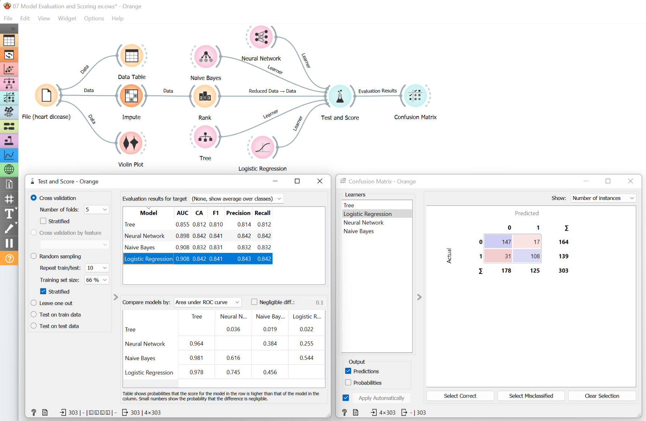The height and width of the screenshot is (421, 646).
Task: Open the Rank widget node
Action: click(x=205, y=96)
